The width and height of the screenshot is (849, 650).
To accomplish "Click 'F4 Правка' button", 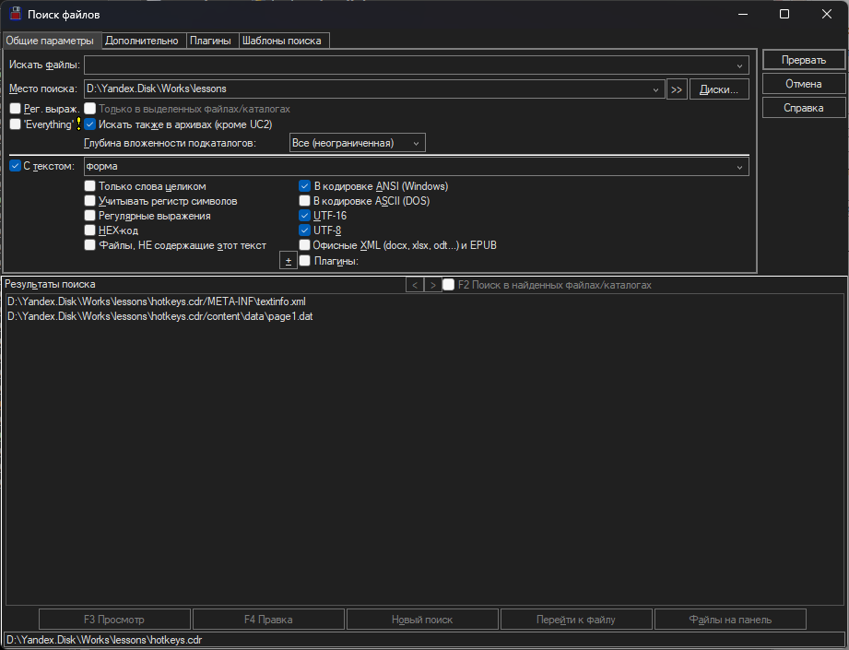I will coord(268,620).
